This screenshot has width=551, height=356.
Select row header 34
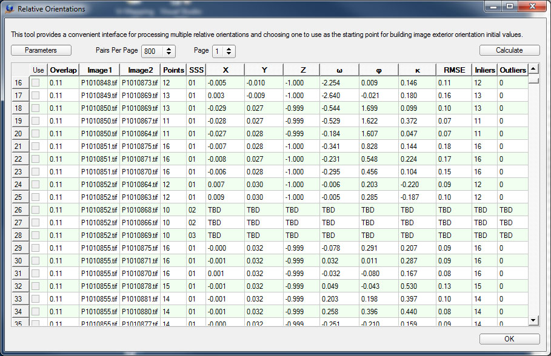[x=20, y=311]
